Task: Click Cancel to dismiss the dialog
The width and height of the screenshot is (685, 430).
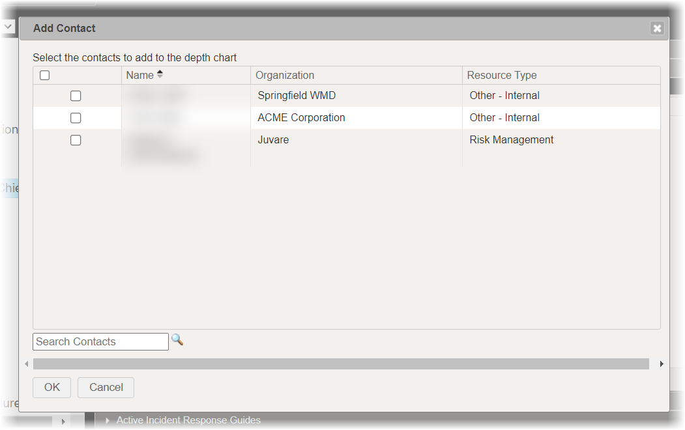Action: (x=106, y=387)
